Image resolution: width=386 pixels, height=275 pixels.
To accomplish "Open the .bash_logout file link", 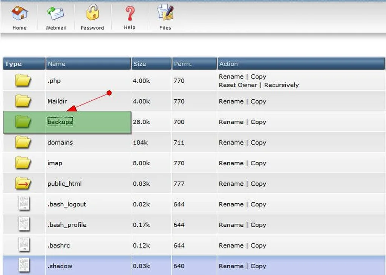I will [67, 204].
